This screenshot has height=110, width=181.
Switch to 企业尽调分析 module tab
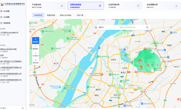coord(124,6)
